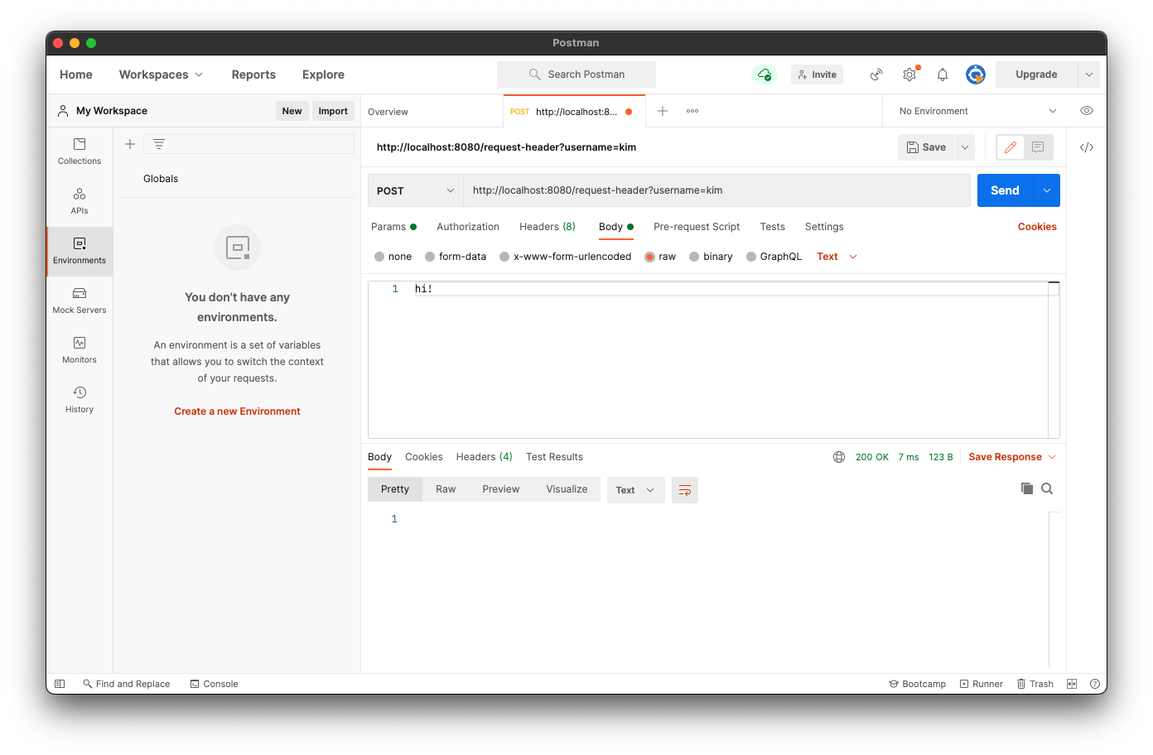Click the environment filter input field

point(248,144)
